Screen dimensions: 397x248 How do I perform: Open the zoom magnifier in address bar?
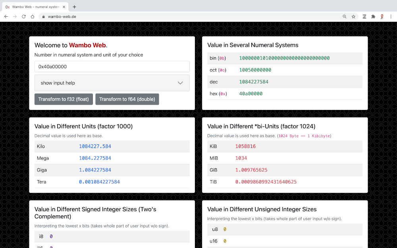click(344, 16)
